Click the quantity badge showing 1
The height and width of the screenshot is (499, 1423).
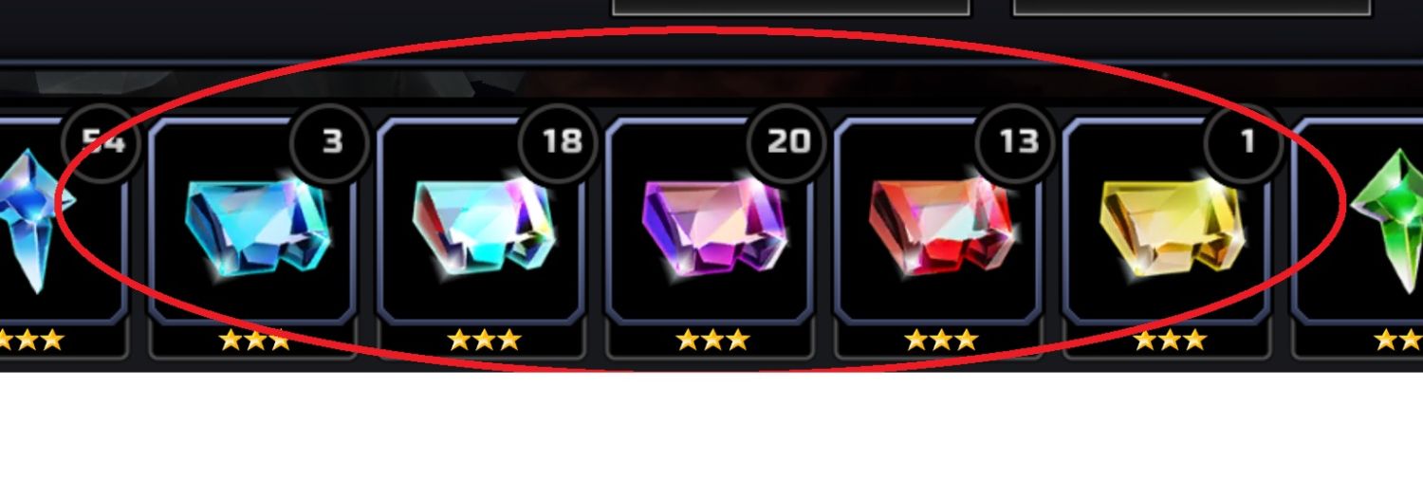[x=1246, y=142]
